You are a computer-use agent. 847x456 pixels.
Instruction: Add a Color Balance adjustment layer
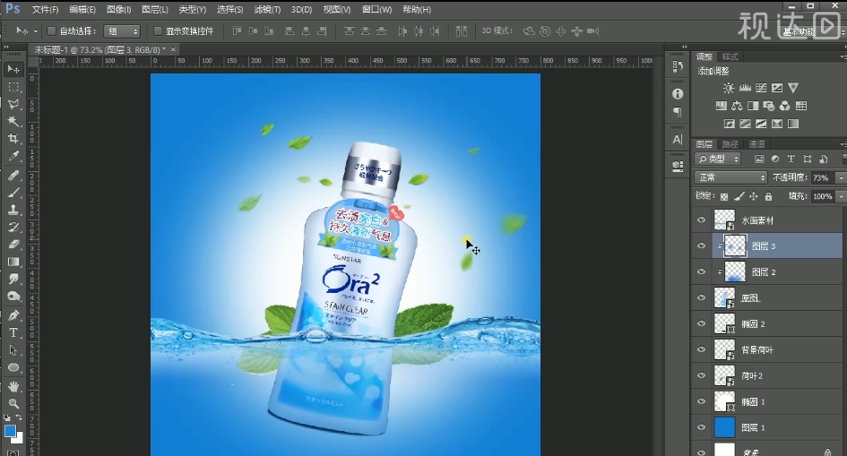click(x=737, y=106)
